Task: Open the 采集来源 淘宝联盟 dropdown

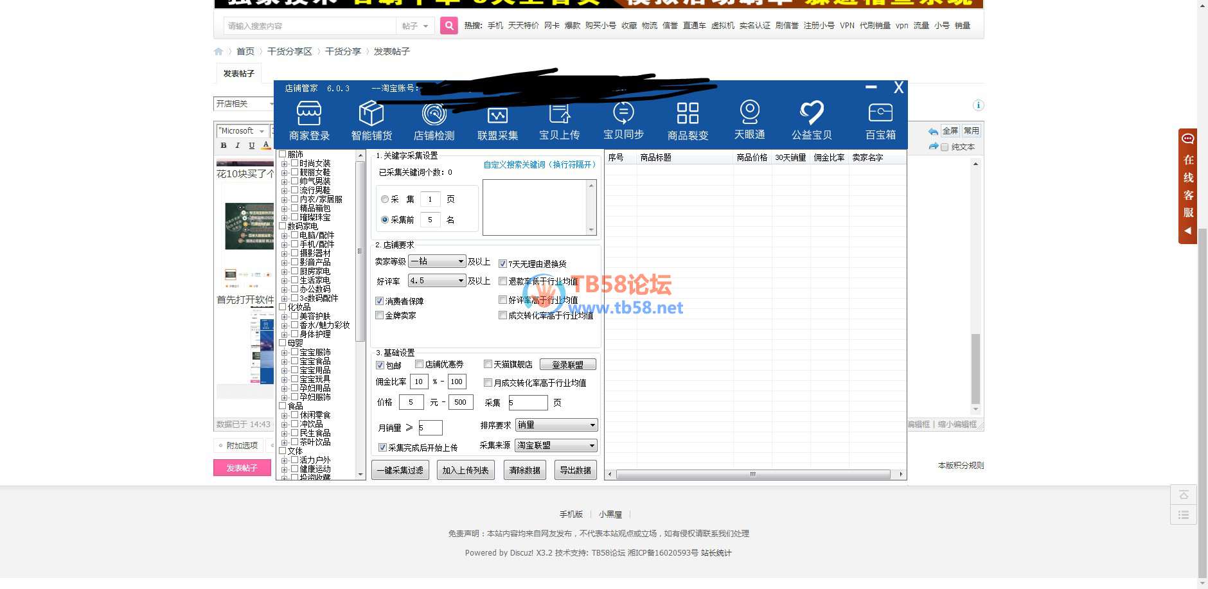Action: [x=556, y=445]
